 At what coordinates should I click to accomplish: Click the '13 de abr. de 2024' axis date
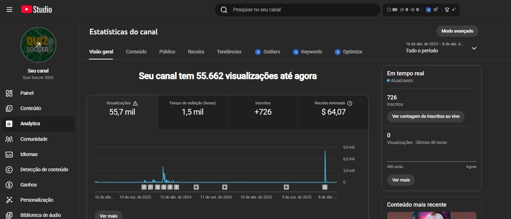pyautogui.click(x=176, y=197)
